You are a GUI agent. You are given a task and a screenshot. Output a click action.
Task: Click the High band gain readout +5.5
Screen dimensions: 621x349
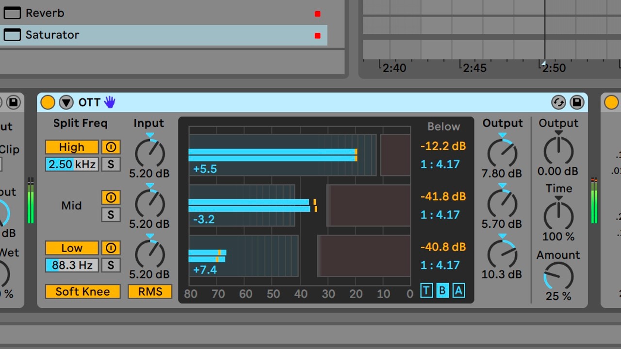[x=205, y=169]
